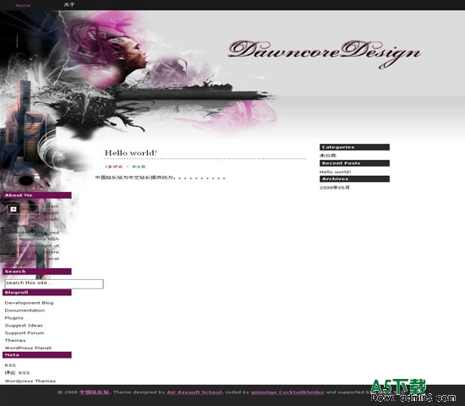
Task: Open Suggest Ideas blogroll link
Action: (24, 326)
